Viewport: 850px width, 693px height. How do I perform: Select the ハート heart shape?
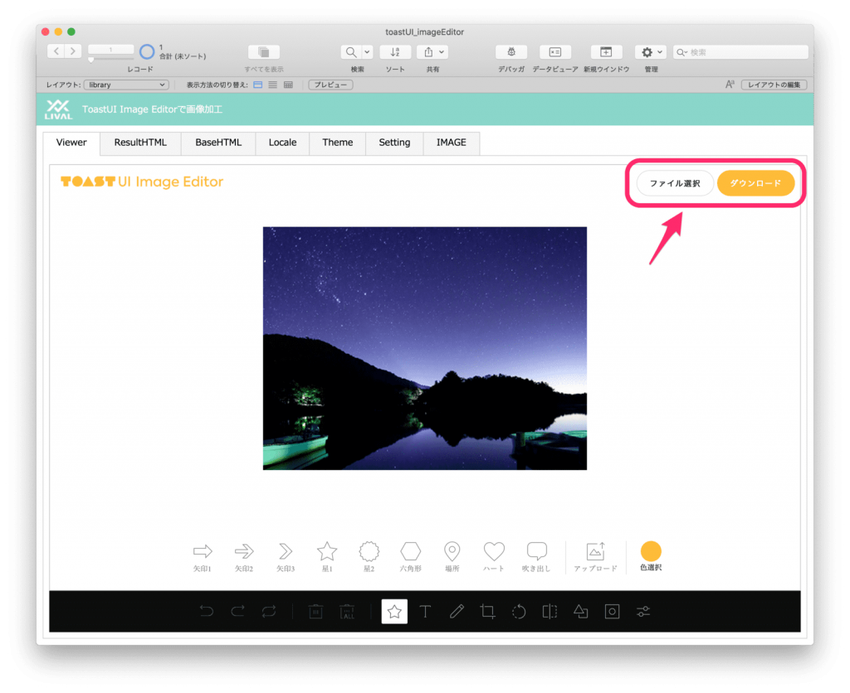[x=494, y=550]
